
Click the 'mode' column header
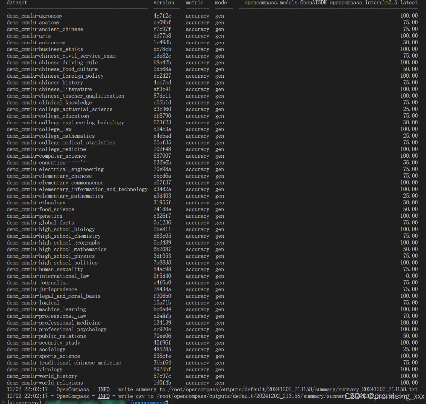[221, 2]
